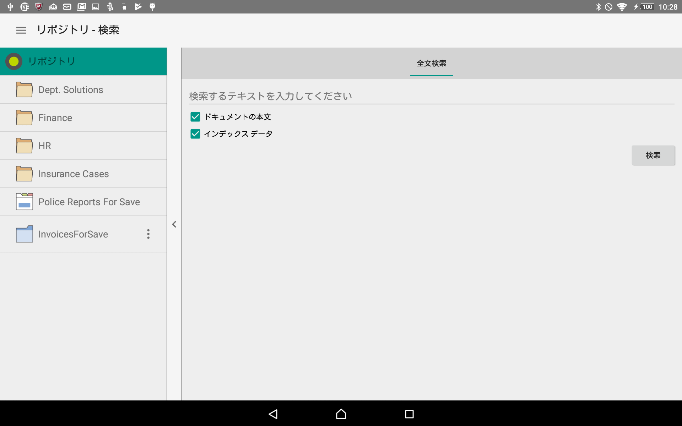Tap the do-not-disturb blocked circle icon
This screenshot has width=682, height=426.
(609, 7)
